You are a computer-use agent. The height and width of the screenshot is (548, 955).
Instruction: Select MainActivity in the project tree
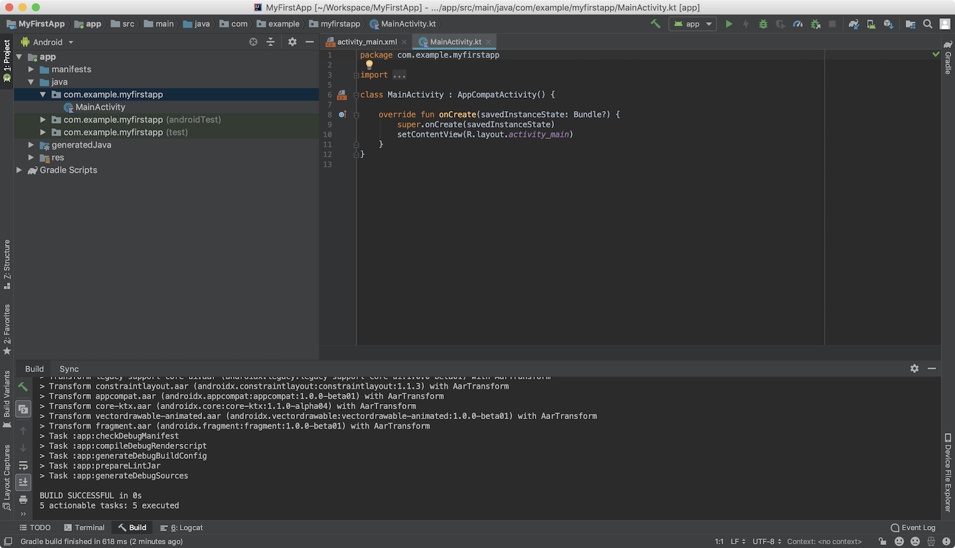100,107
